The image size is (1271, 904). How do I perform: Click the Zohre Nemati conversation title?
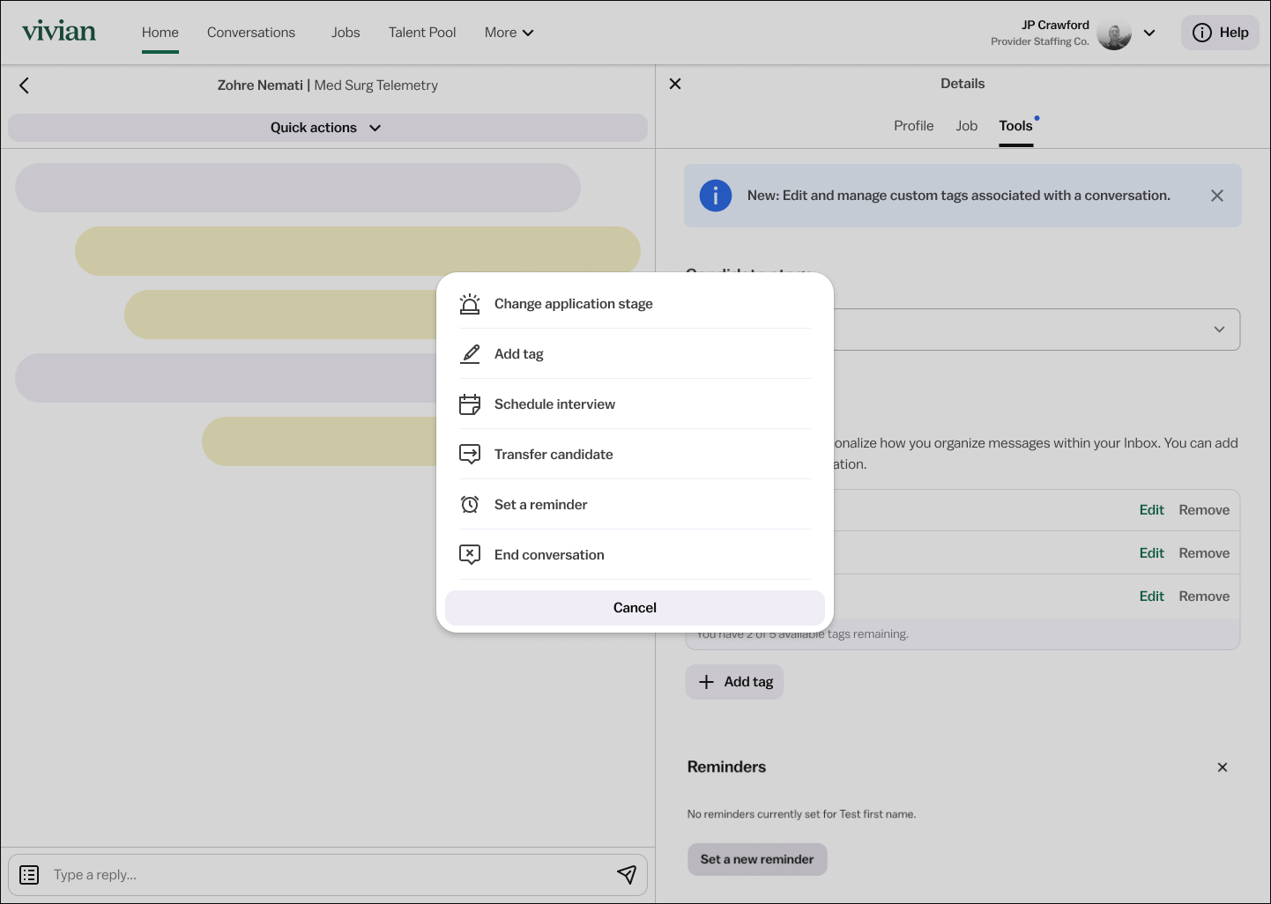tap(328, 85)
